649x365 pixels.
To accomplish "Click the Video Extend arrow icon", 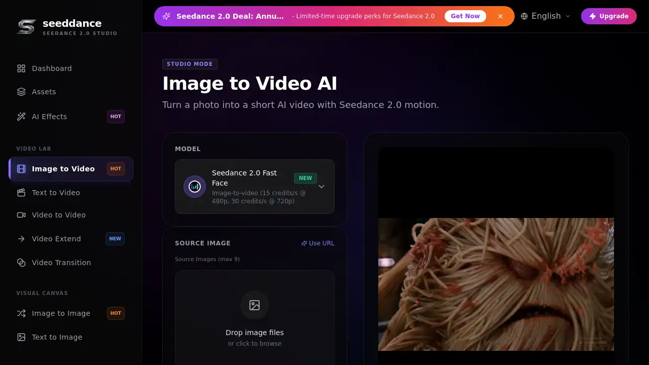I will (x=21, y=239).
